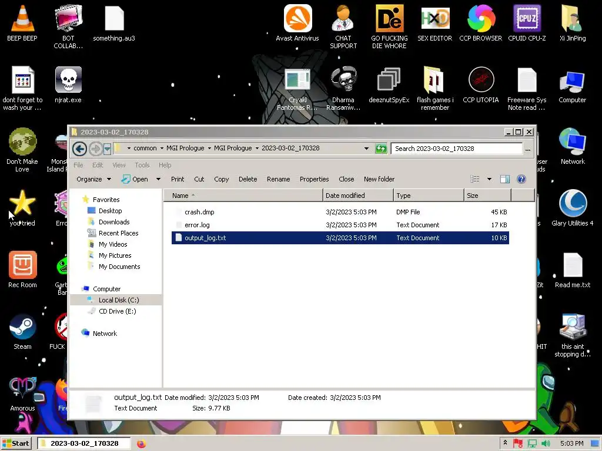Screen dimensions: 602x451
Task: Open the recent locations dropdown arrow
Action: 107,149
